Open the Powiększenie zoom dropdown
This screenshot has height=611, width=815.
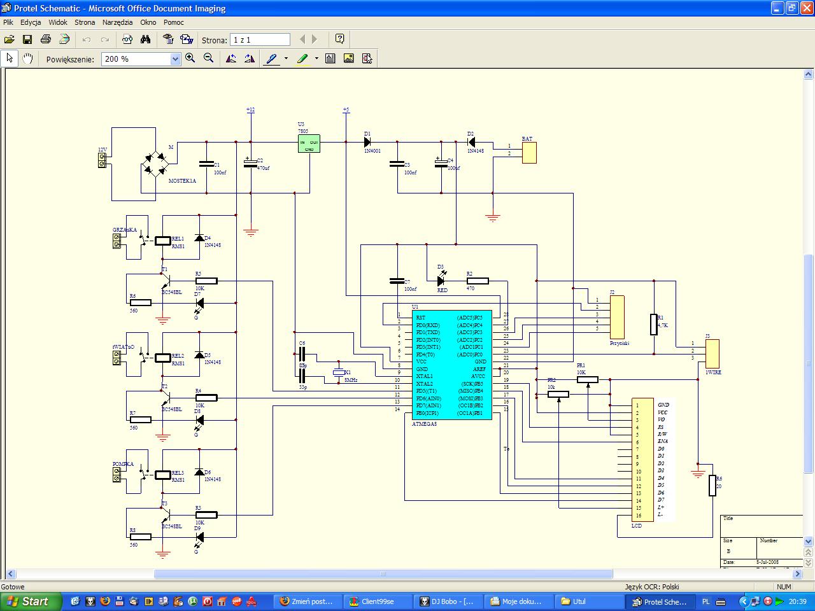(x=176, y=59)
